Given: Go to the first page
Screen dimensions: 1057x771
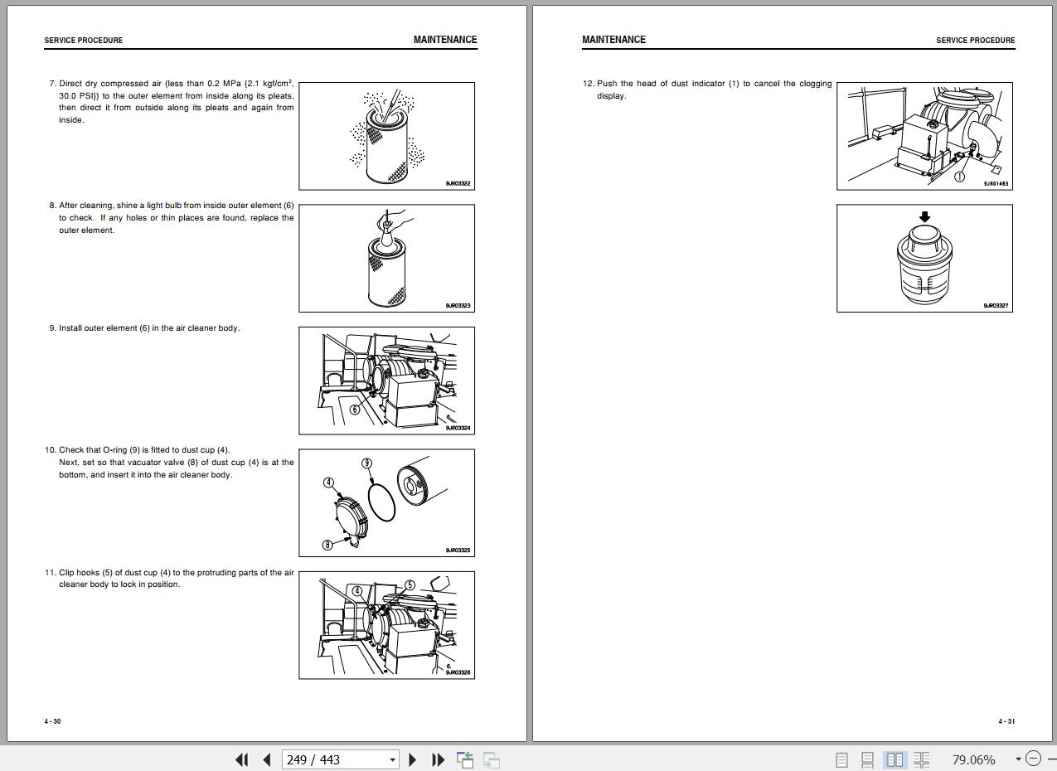Looking at the screenshot, I should coord(242,759).
